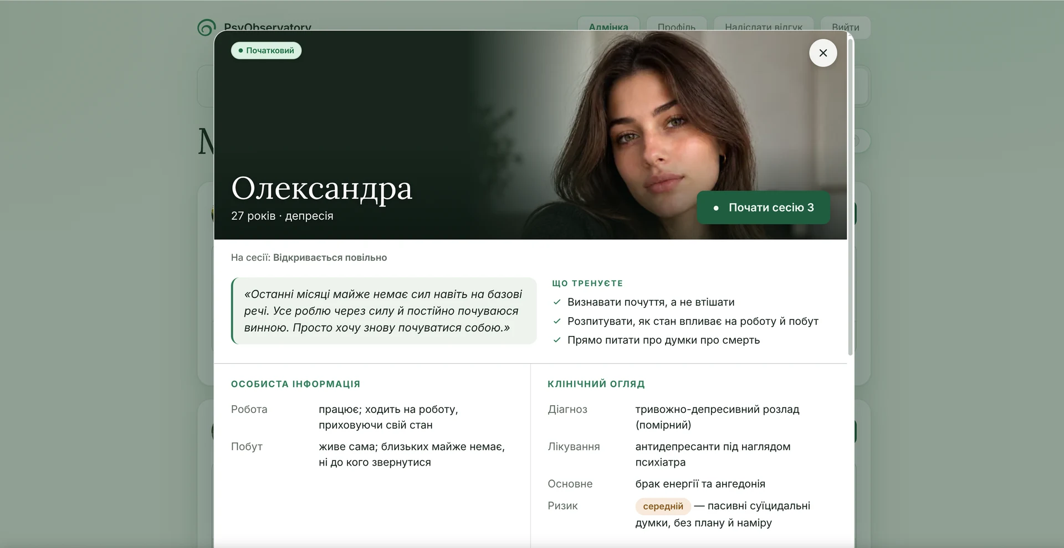Click the Робота row label
This screenshot has height=548, width=1064.
click(x=249, y=410)
